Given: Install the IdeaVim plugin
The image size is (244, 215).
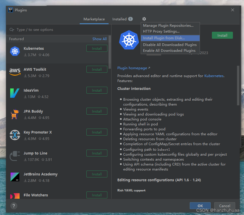Looking at the screenshot, I should pos(97,90).
